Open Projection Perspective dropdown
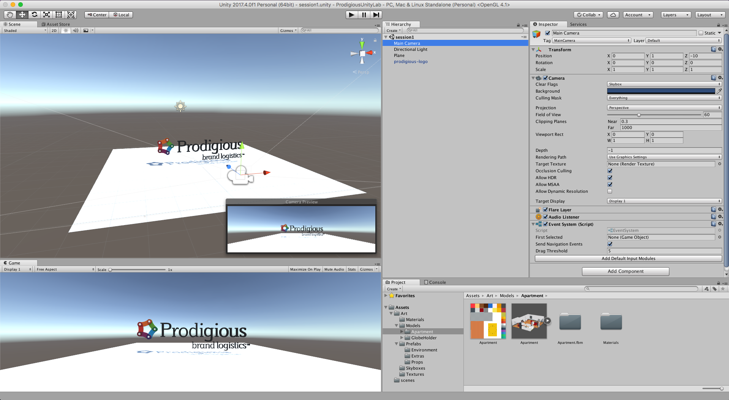This screenshot has width=729, height=400. click(x=664, y=108)
